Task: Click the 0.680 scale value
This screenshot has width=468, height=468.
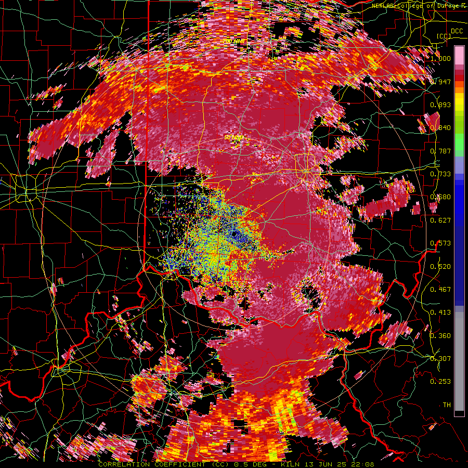Action: 440,197
